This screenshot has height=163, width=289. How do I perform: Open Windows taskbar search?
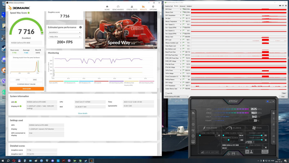(x=8, y=161)
